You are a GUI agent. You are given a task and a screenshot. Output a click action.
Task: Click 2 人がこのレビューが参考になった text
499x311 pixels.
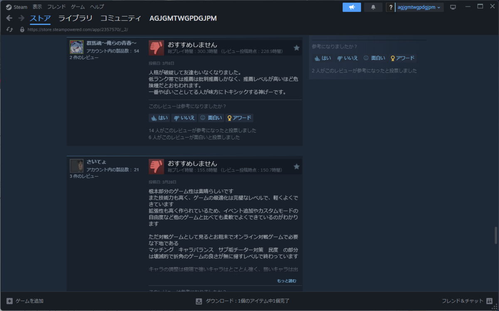364,71
